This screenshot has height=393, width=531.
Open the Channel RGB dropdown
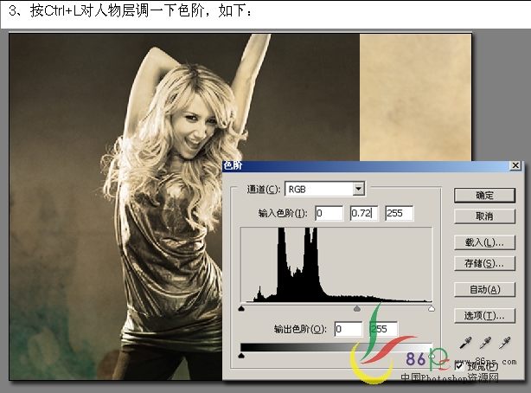[x=358, y=189]
